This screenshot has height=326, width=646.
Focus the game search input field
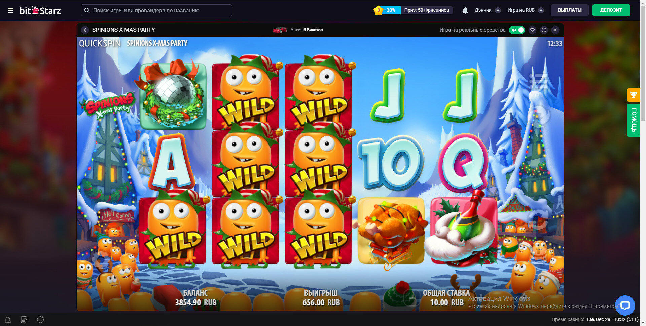click(x=156, y=10)
